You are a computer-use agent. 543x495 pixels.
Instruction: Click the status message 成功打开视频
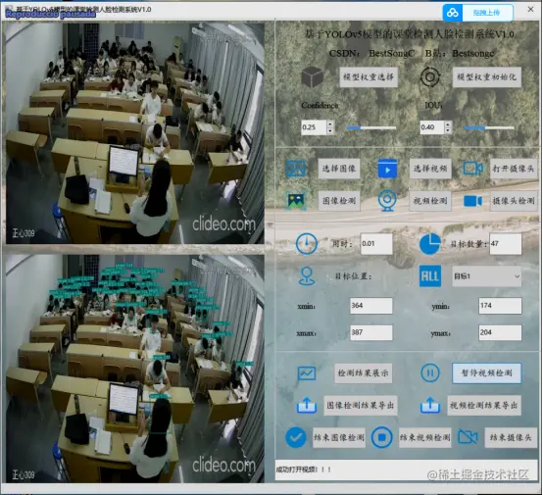304,470
